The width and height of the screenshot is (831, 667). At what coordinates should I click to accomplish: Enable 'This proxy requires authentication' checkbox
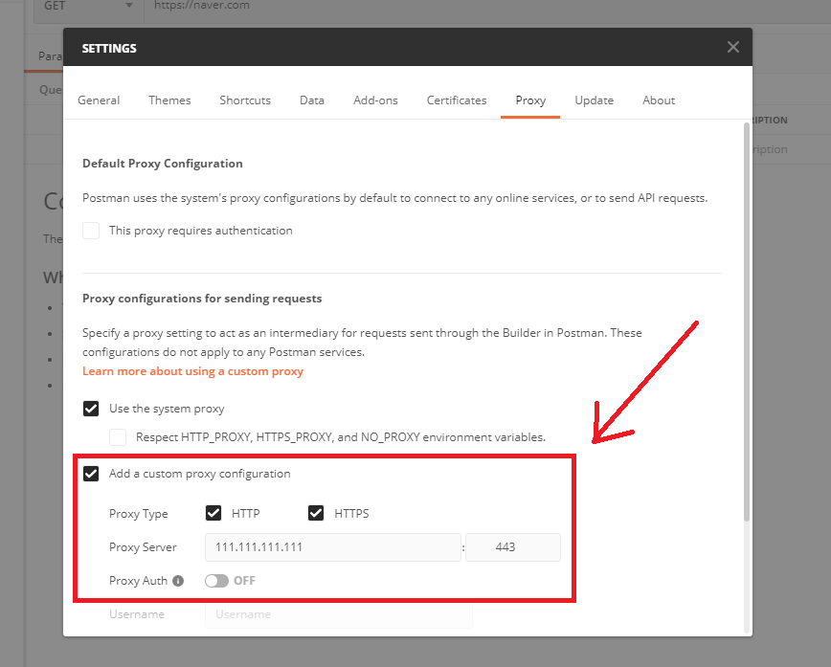91,231
